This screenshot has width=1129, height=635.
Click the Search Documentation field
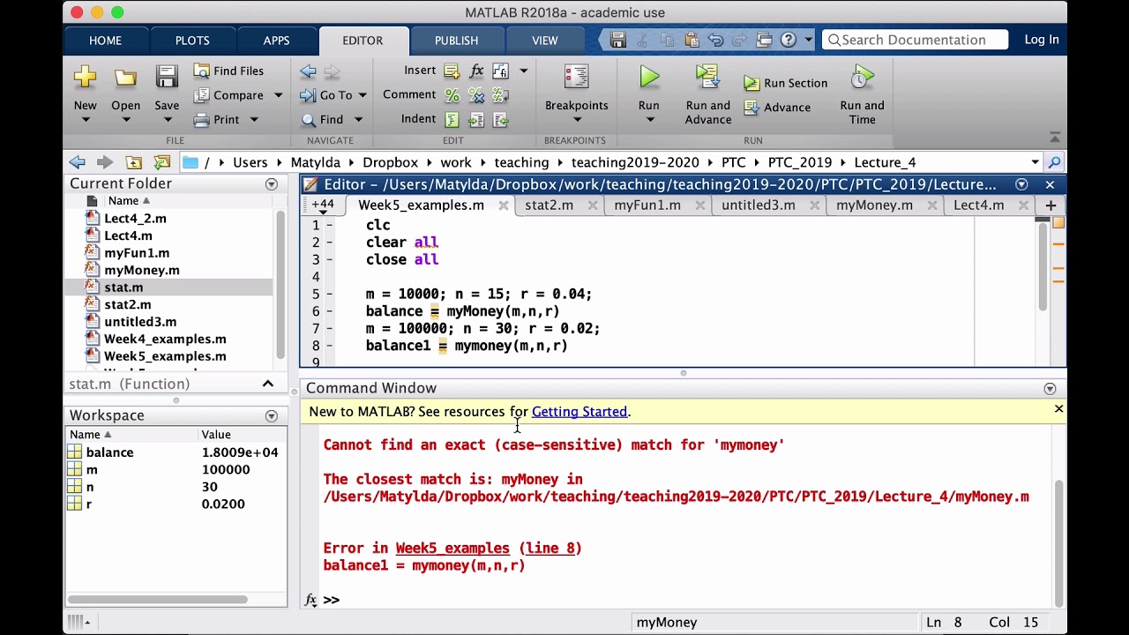[x=915, y=40]
